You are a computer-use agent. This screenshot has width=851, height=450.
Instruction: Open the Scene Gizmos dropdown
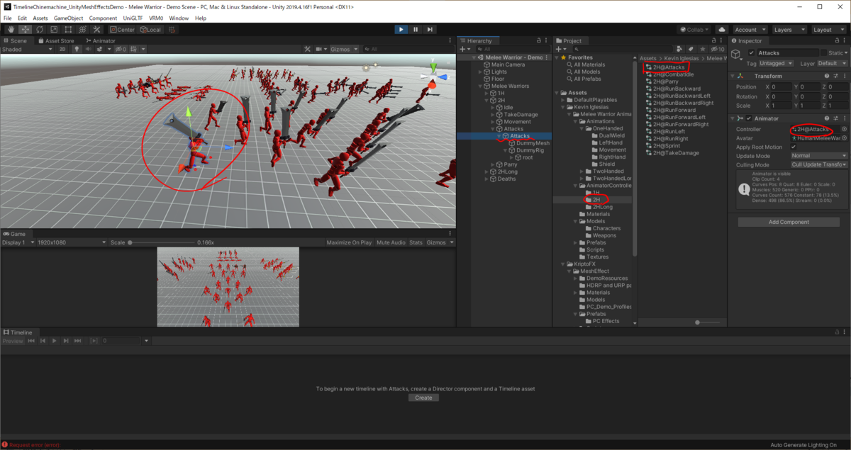tap(345, 49)
